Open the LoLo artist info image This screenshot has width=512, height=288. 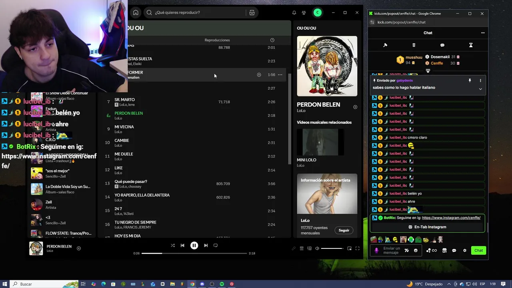click(x=327, y=194)
